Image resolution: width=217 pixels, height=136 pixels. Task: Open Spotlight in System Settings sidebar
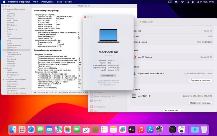pos(96,100)
